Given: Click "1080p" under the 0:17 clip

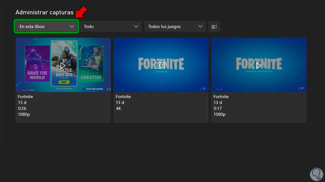Looking at the screenshot, I should point(219,114).
